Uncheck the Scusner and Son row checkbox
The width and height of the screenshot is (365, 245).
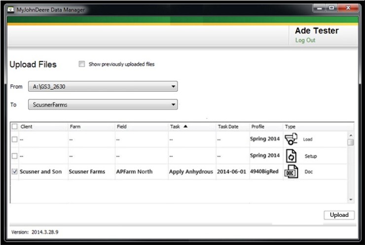click(14, 172)
